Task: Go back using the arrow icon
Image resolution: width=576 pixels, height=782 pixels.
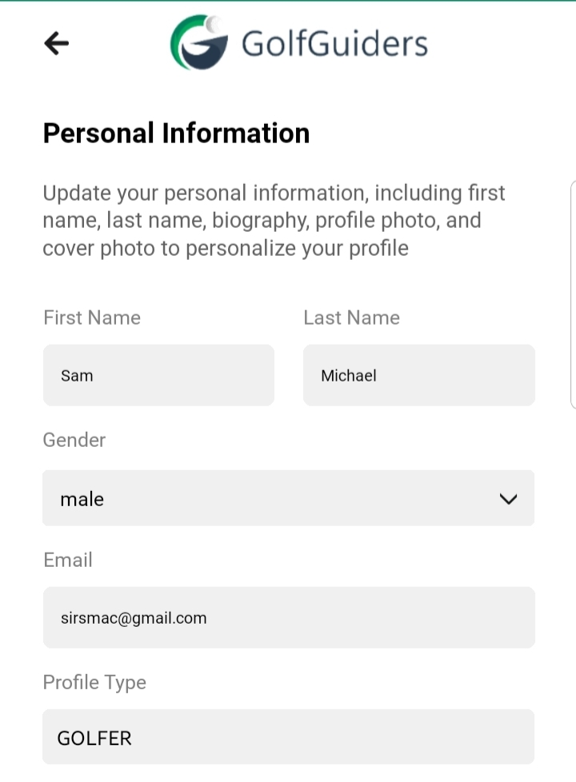Action: [x=57, y=43]
